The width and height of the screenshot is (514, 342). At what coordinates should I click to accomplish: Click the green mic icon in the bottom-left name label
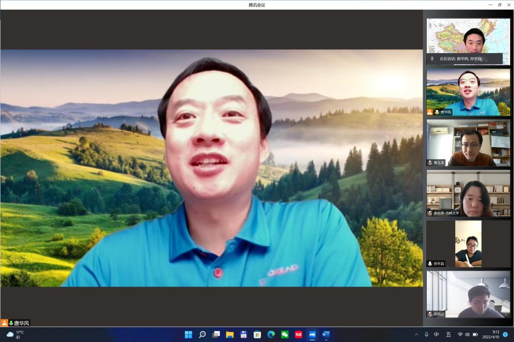[x=11, y=323]
